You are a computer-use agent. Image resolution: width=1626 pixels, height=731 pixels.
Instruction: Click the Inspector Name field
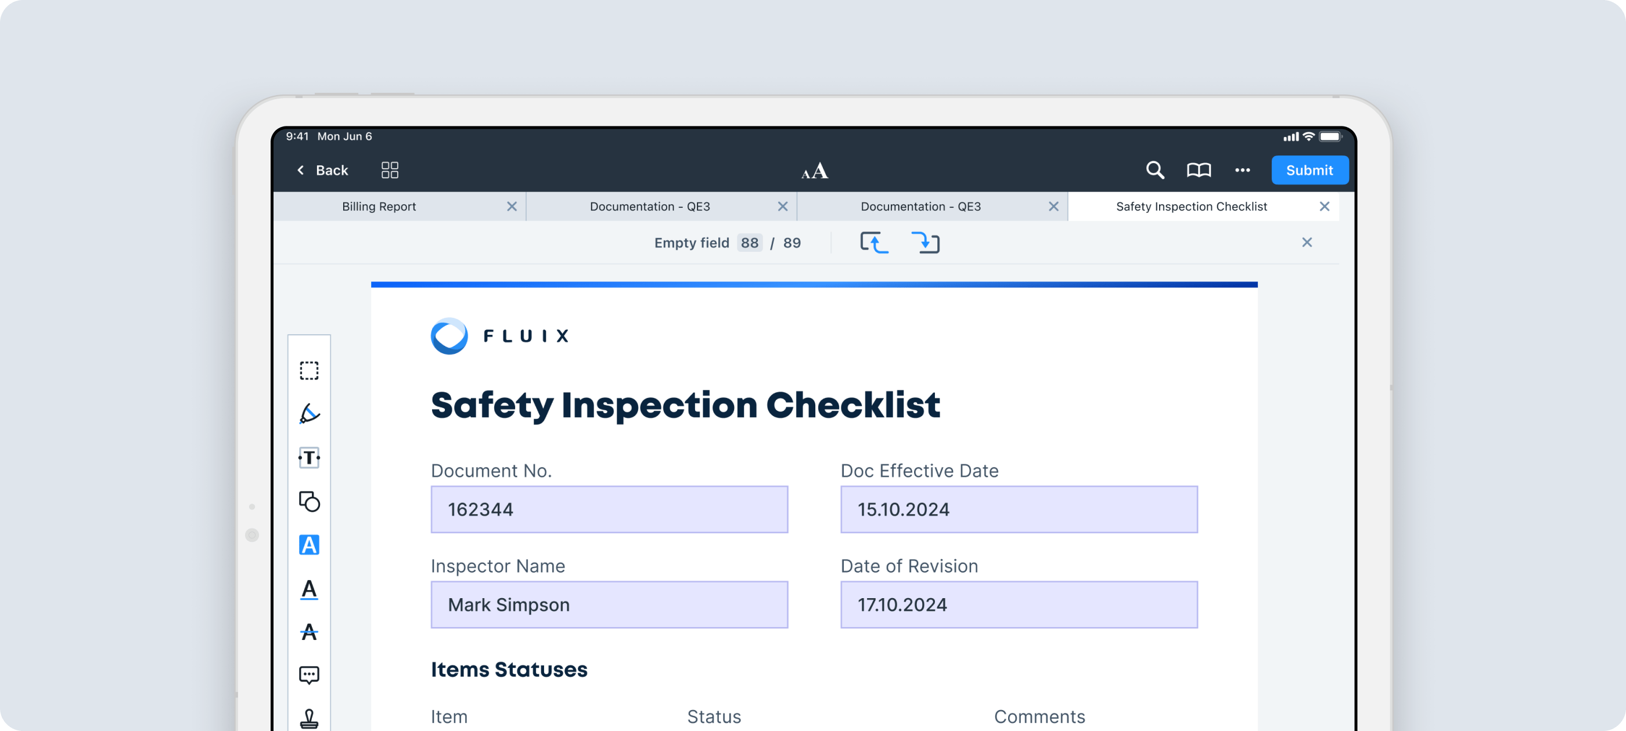609,604
